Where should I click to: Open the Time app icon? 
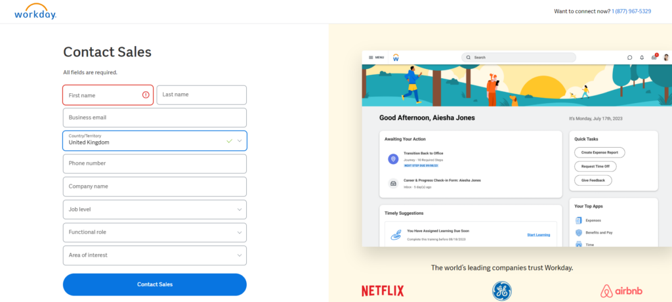point(579,244)
